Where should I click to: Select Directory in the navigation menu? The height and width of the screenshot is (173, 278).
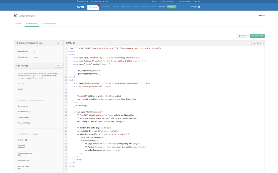[x=115, y=6]
